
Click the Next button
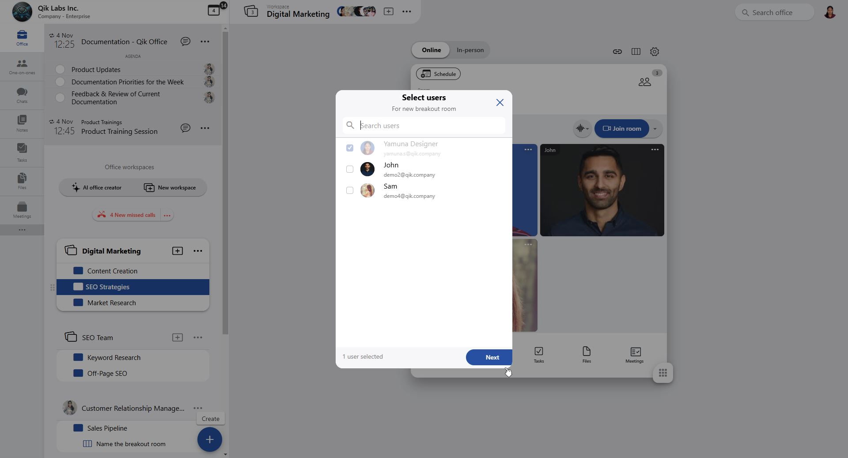489,357
